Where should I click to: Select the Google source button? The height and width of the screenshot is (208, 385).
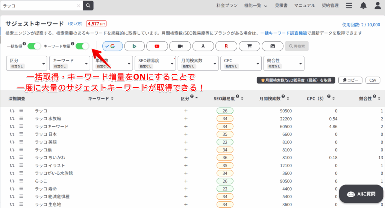(112, 46)
